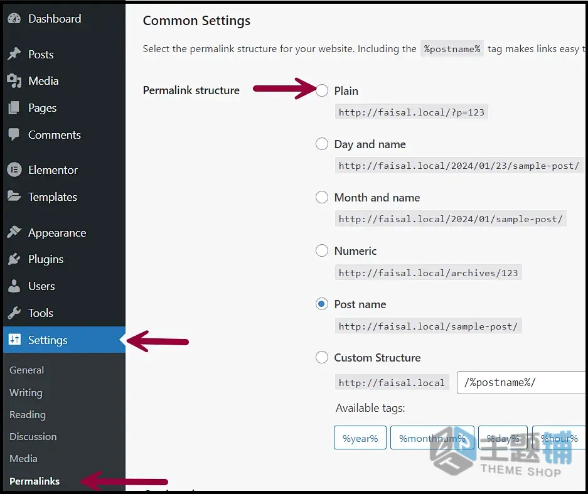Open Elementor using its circular icon
Viewport: 588px width, 494px height.
tap(14, 170)
